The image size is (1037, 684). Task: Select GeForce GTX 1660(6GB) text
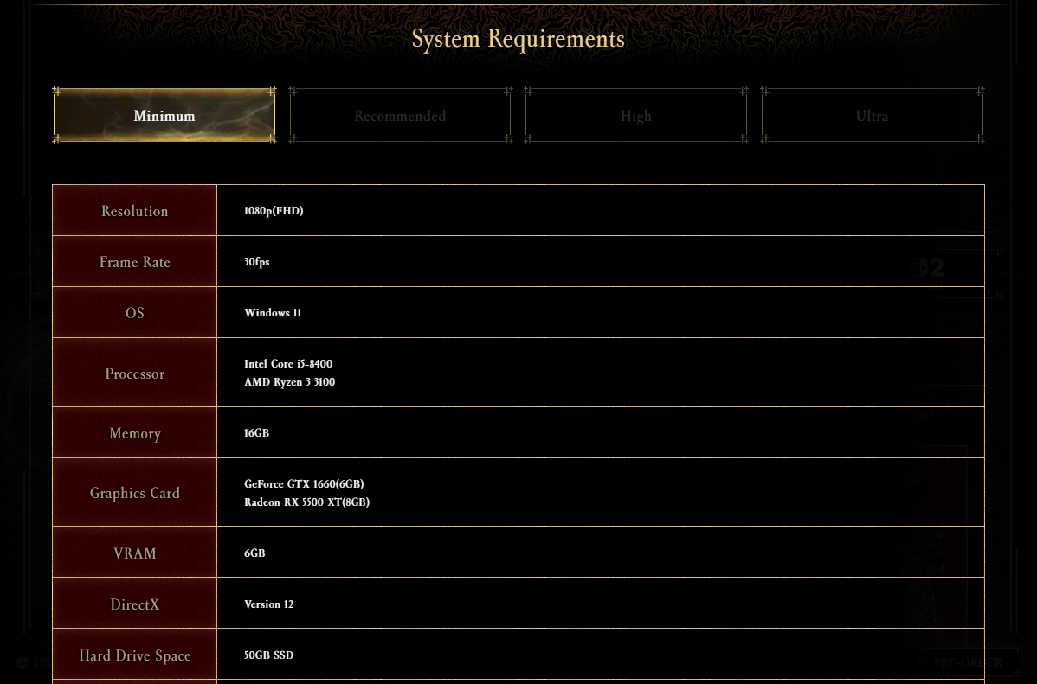click(x=304, y=483)
